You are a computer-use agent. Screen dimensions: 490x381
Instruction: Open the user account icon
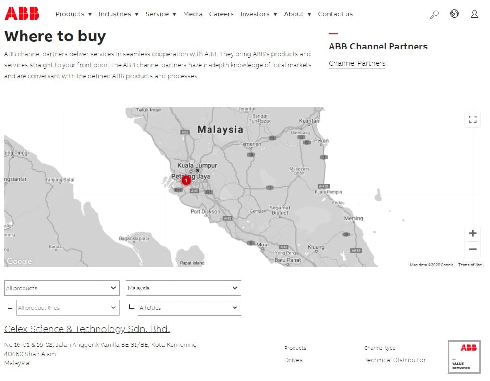pos(474,14)
